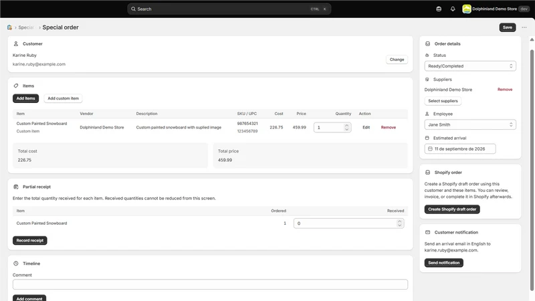
Task: Click the scrollbar up arrow
Action: click(x=532, y=39)
